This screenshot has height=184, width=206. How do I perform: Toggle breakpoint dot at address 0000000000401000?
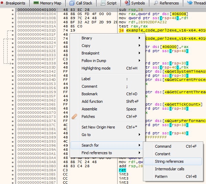[13, 10]
